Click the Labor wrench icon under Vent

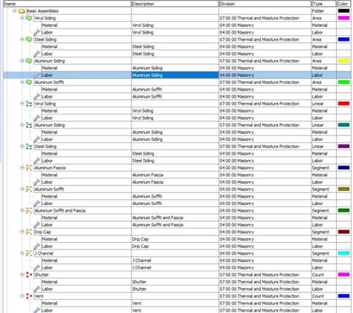tap(37, 310)
